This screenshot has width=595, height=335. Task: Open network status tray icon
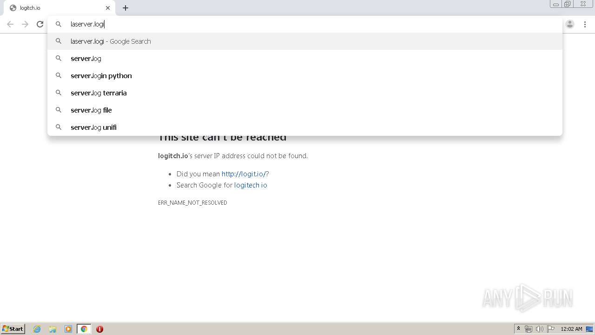[x=529, y=329]
